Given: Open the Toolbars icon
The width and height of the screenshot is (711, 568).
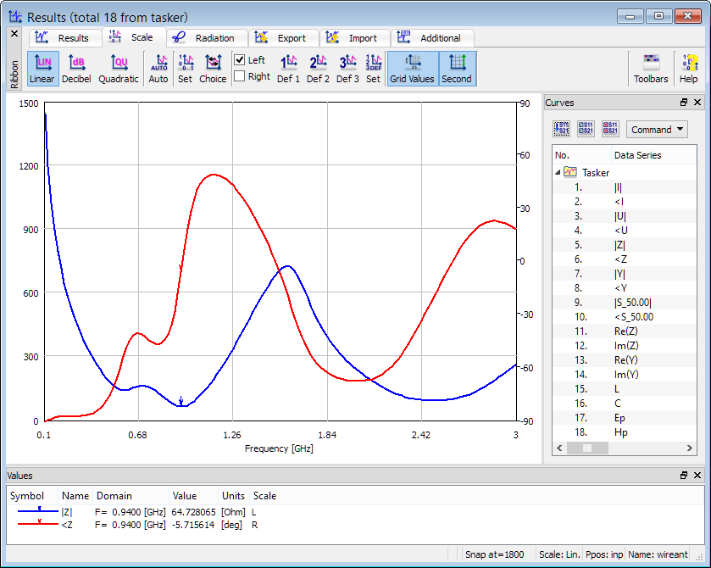Looking at the screenshot, I should point(651,69).
